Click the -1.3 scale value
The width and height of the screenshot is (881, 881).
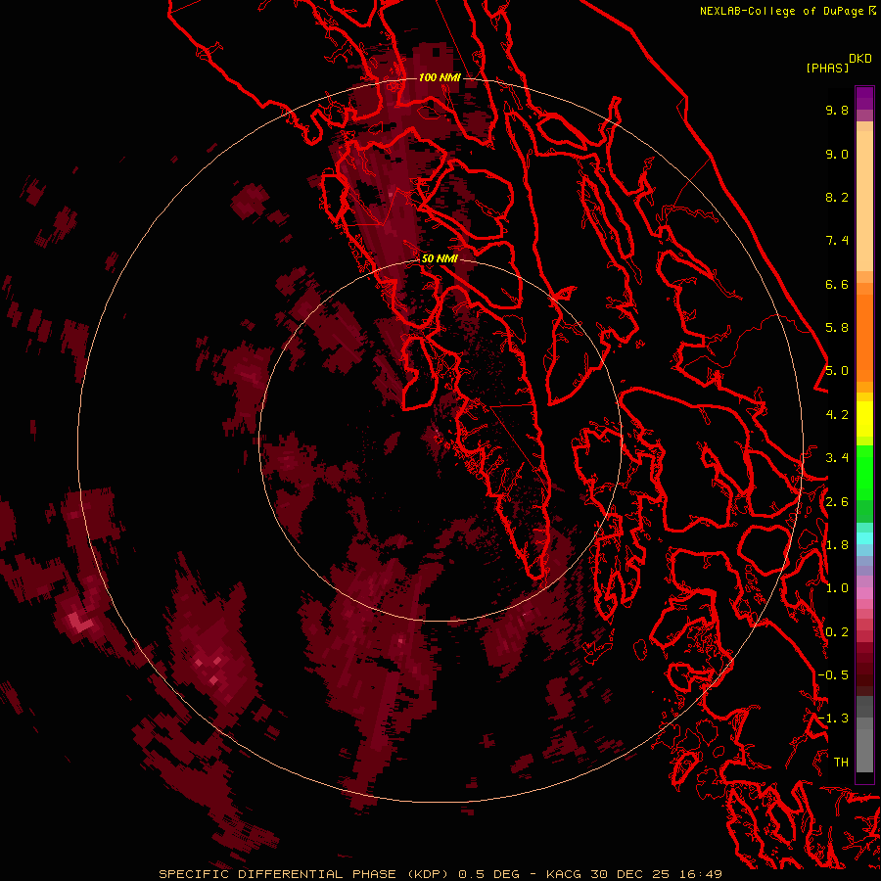(833, 719)
